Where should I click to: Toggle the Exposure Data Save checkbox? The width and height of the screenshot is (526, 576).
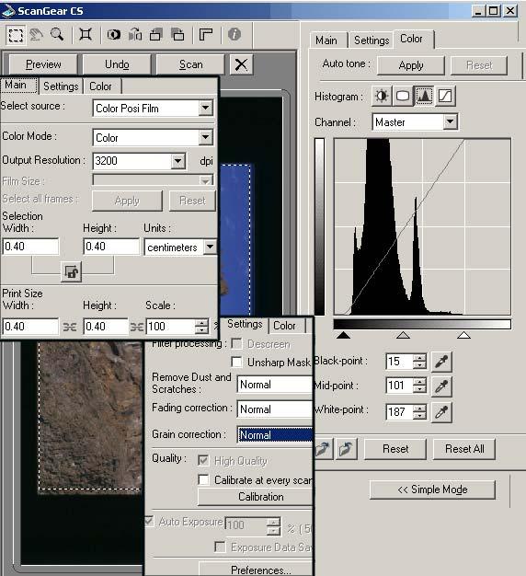point(220,547)
